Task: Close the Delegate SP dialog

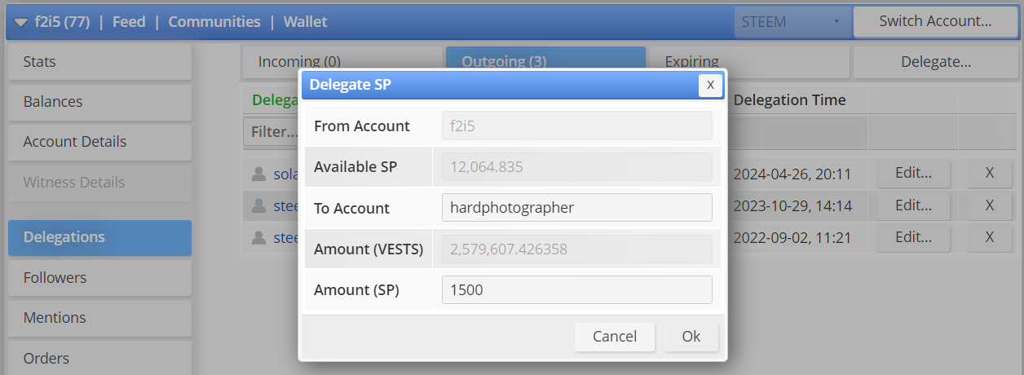Action: click(x=710, y=85)
